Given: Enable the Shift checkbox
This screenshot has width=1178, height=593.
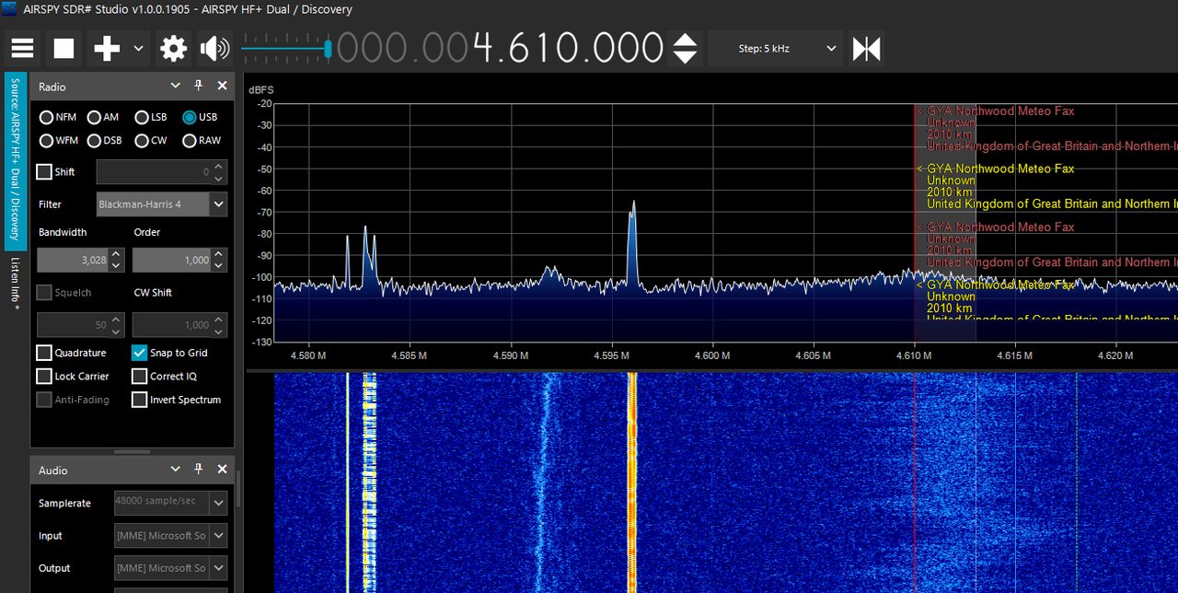Looking at the screenshot, I should click(44, 172).
